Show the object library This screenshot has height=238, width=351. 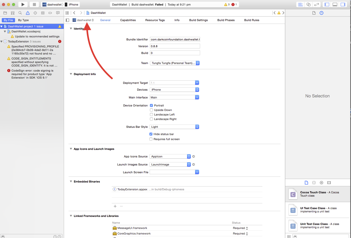coord(321,183)
